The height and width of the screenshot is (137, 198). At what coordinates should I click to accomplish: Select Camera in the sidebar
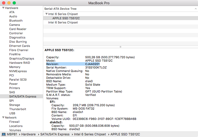tap(15, 25)
